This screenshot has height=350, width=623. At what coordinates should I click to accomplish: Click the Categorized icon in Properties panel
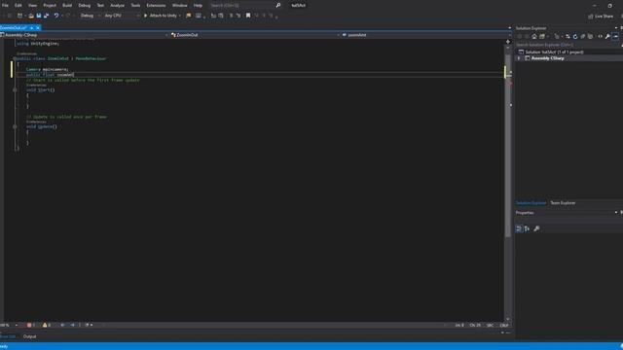tap(519, 228)
